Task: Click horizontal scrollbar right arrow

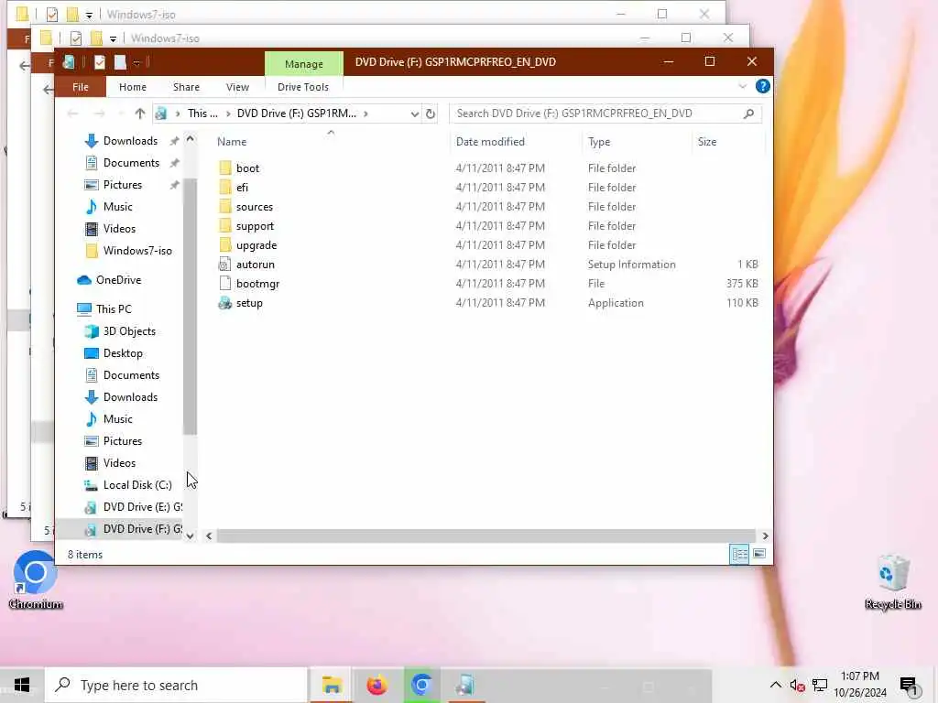Action: click(765, 535)
